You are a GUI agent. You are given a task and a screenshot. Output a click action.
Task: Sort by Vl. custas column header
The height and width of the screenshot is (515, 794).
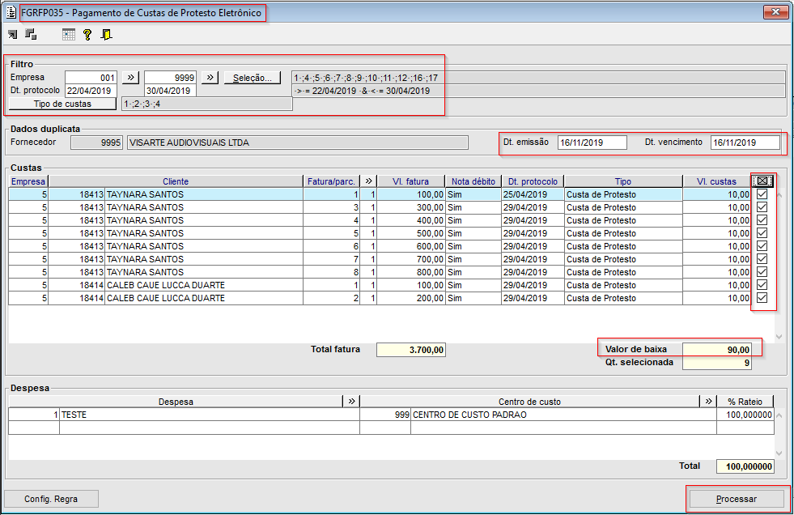click(x=716, y=181)
